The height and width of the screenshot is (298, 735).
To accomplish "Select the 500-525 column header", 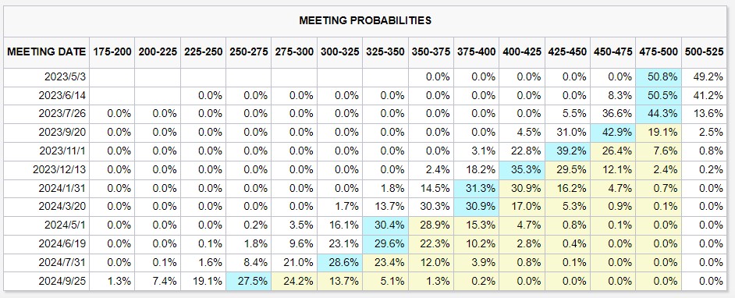I will [x=703, y=52].
